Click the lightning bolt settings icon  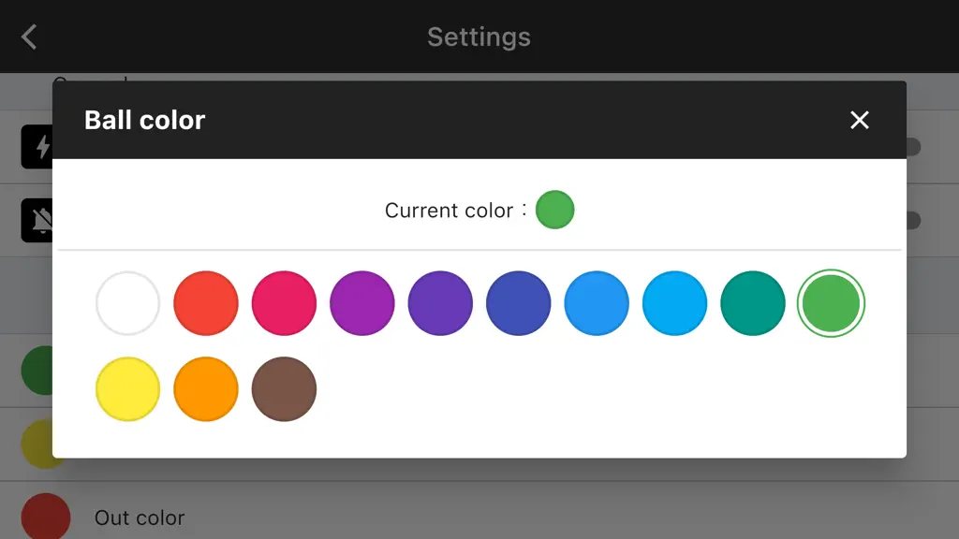[x=37, y=147]
